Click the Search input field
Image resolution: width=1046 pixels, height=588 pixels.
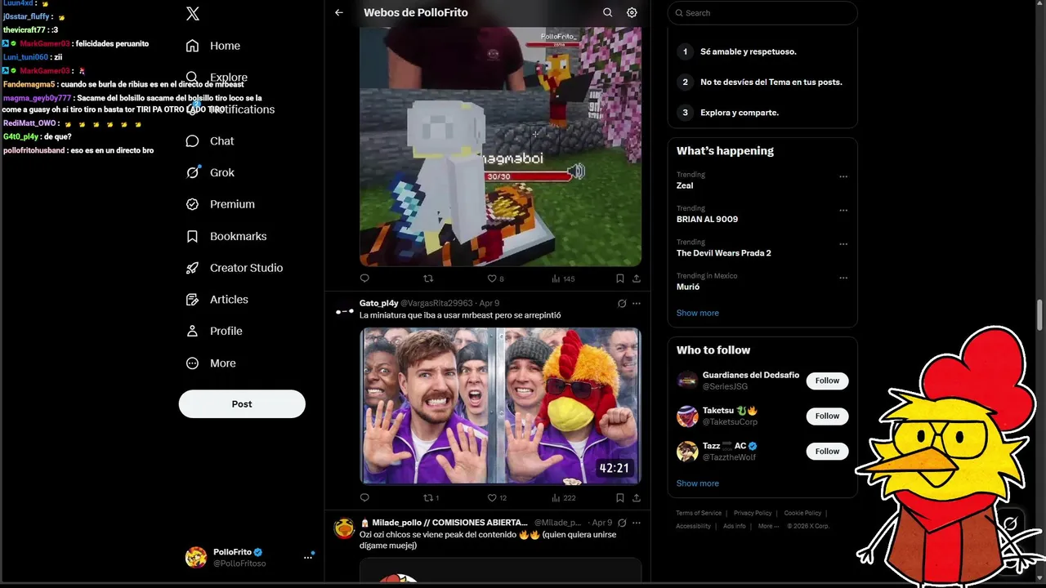[x=762, y=13]
